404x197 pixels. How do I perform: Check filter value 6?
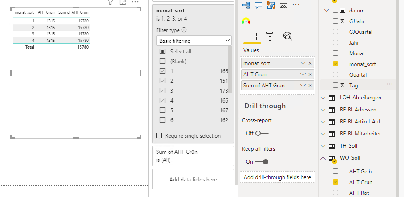click(x=162, y=120)
